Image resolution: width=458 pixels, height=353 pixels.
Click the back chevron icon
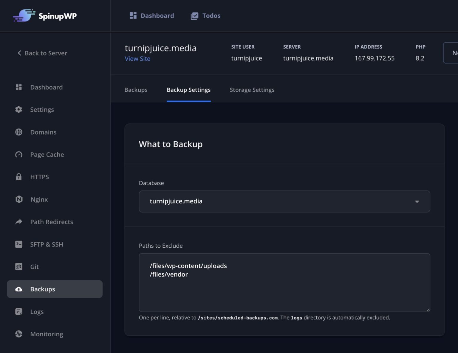(x=19, y=53)
